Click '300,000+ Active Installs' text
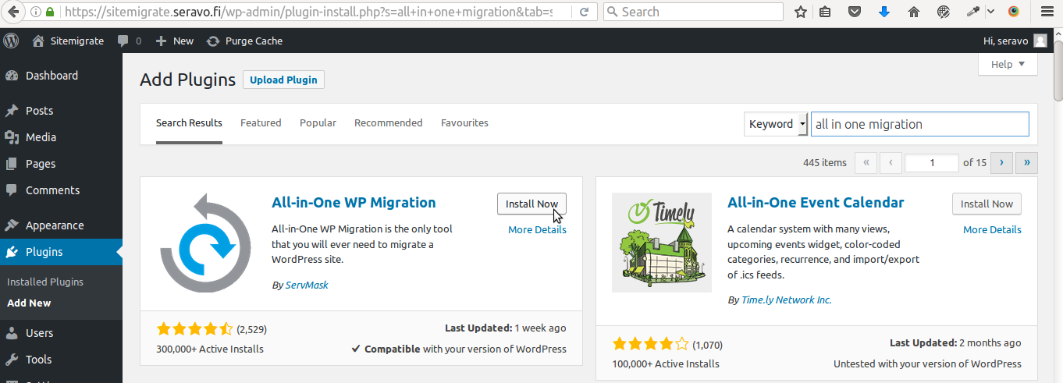Viewport: 1063px width, 383px height. pyautogui.click(x=210, y=349)
